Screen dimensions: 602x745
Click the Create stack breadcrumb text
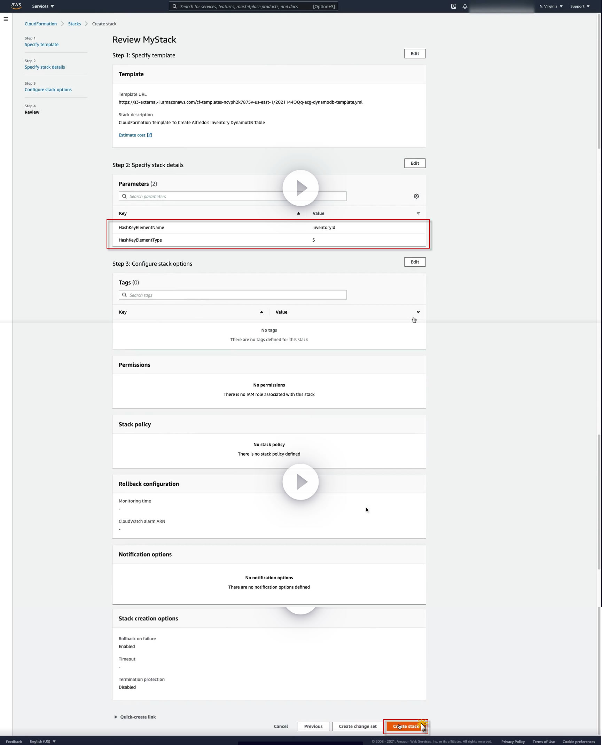tap(104, 24)
